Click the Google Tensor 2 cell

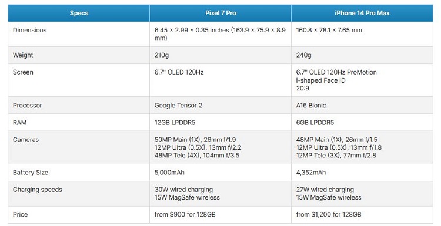click(x=220, y=105)
